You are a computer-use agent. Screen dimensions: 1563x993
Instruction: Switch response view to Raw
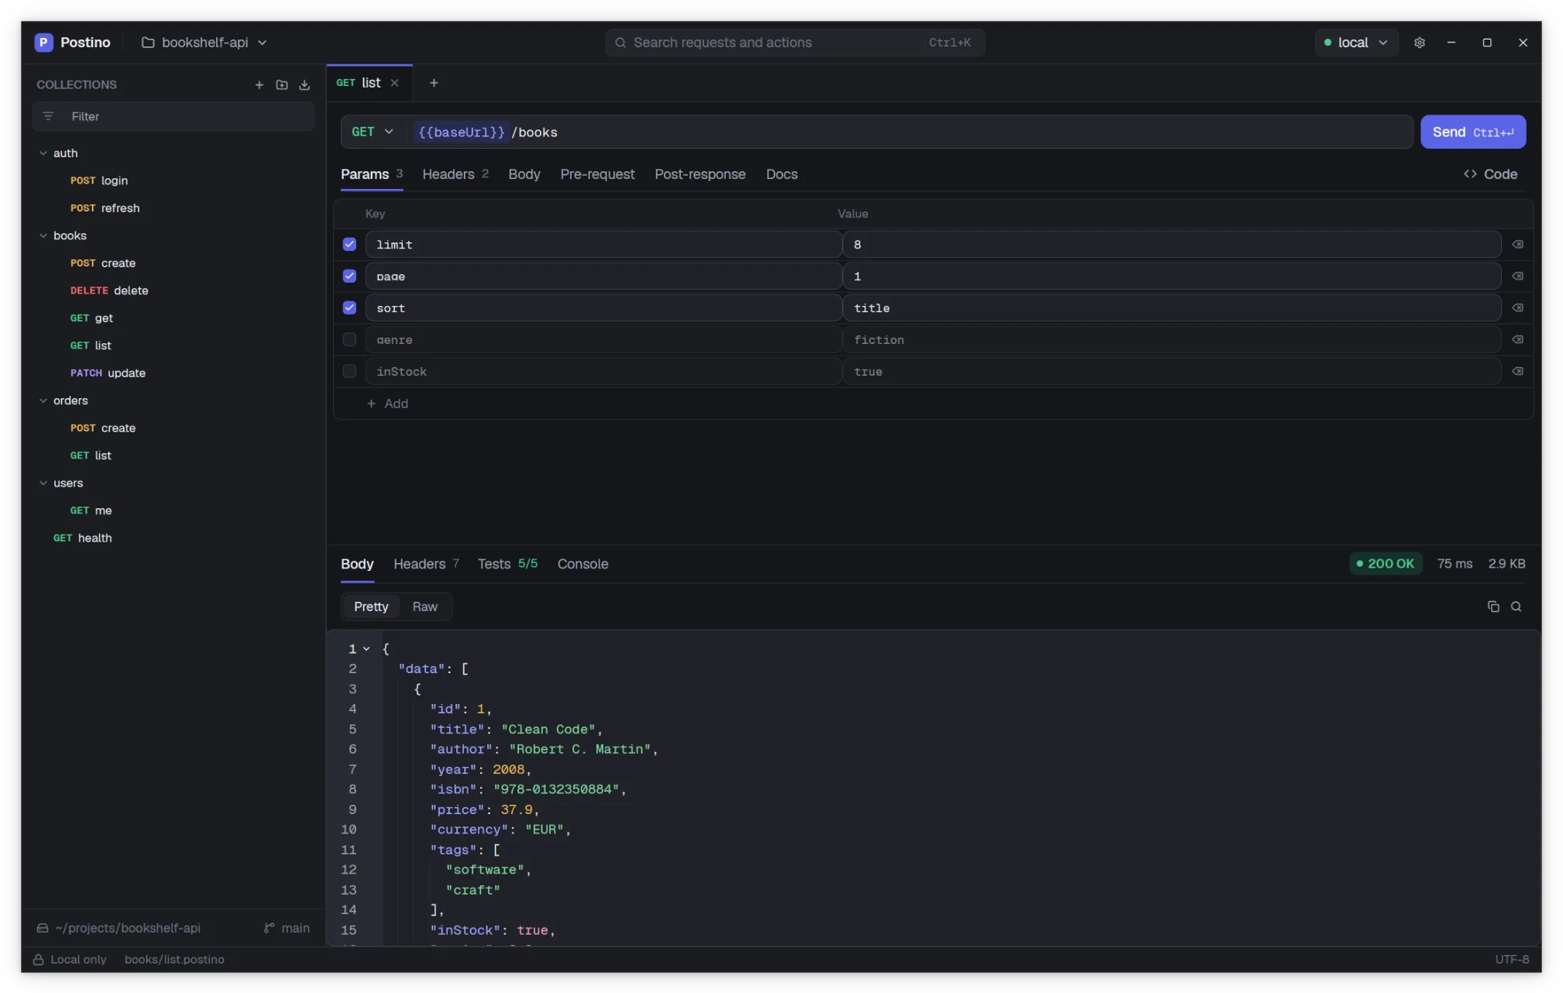(x=424, y=606)
